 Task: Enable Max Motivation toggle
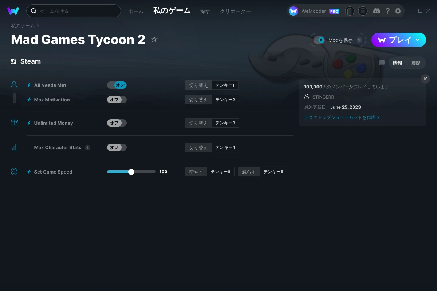(x=117, y=100)
